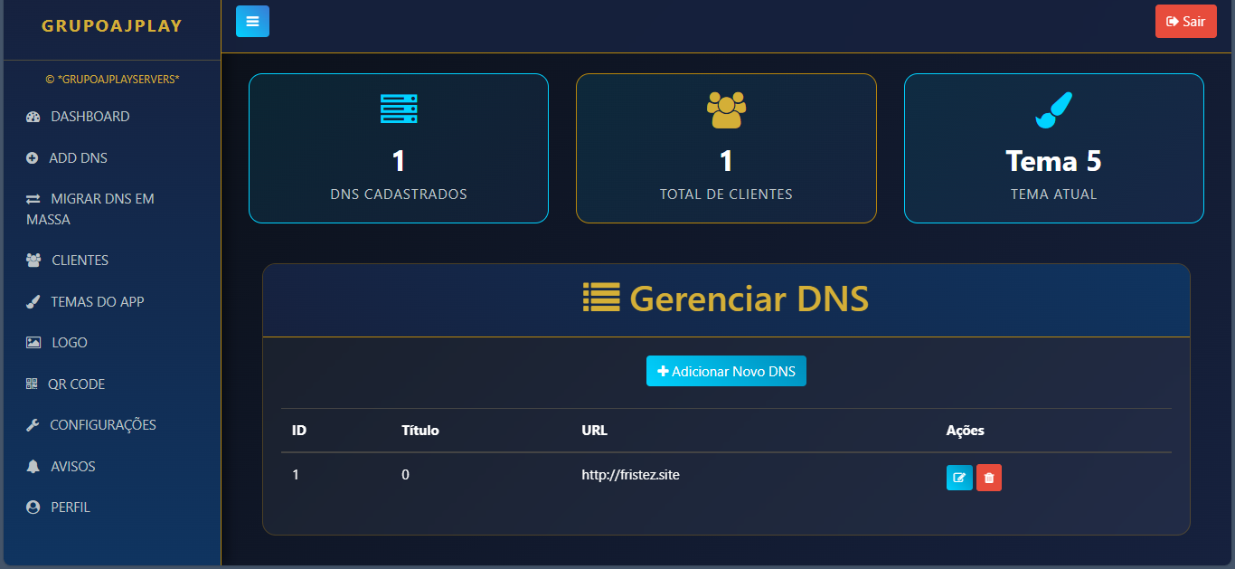
Task: Click the Logo image icon in sidebar
Action: click(33, 343)
